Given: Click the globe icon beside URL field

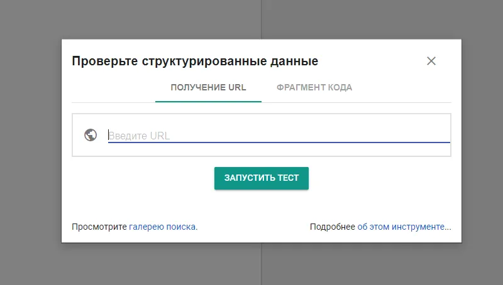Looking at the screenshot, I should 91,135.
